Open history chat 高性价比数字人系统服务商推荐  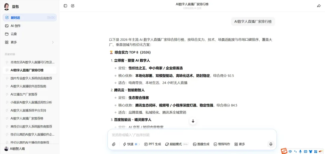click(x=29, y=126)
